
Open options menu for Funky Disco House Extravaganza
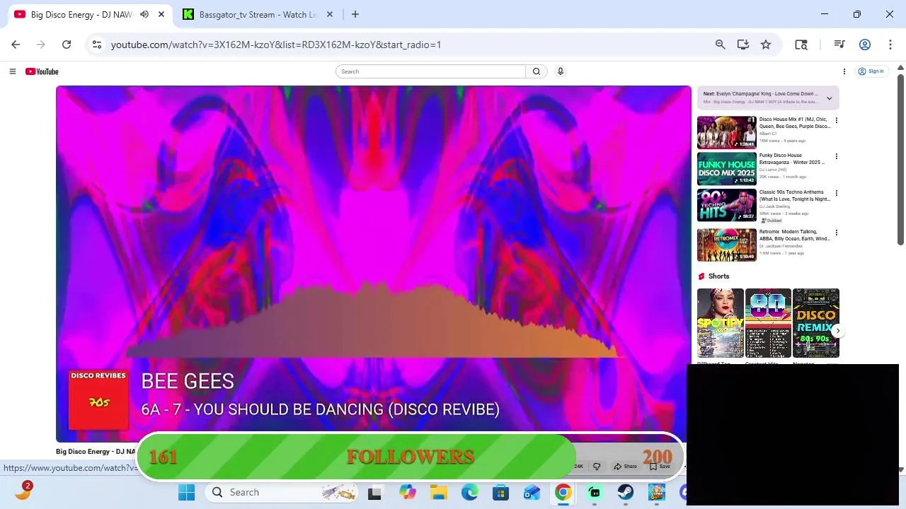tap(837, 157)
